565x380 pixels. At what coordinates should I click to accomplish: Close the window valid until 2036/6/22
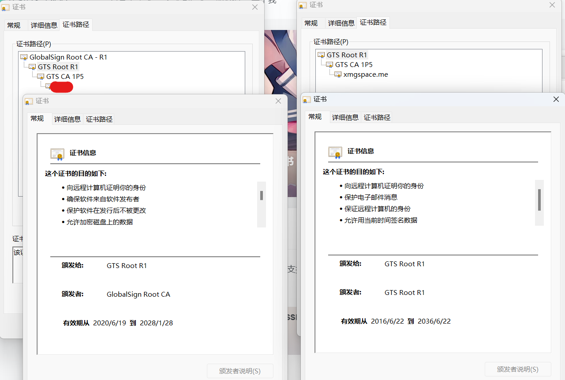(556, 100)
